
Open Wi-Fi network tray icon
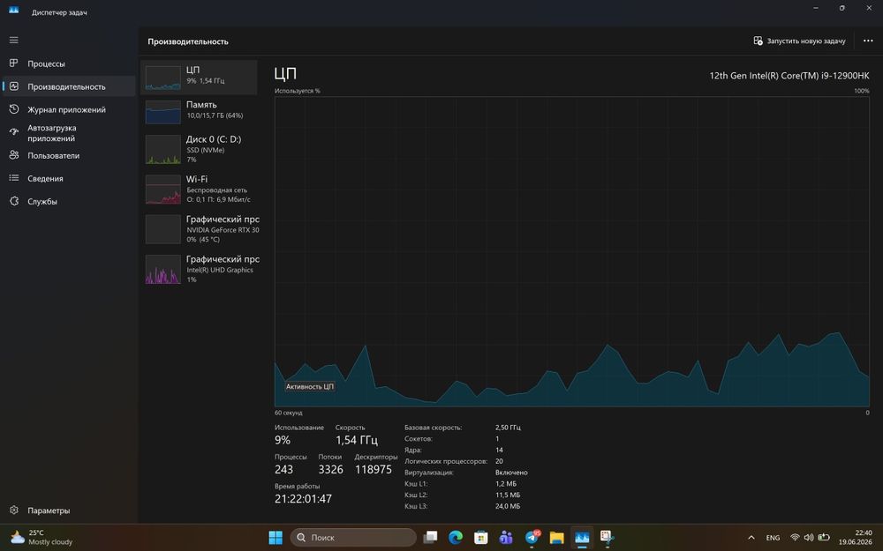(795, 538)
